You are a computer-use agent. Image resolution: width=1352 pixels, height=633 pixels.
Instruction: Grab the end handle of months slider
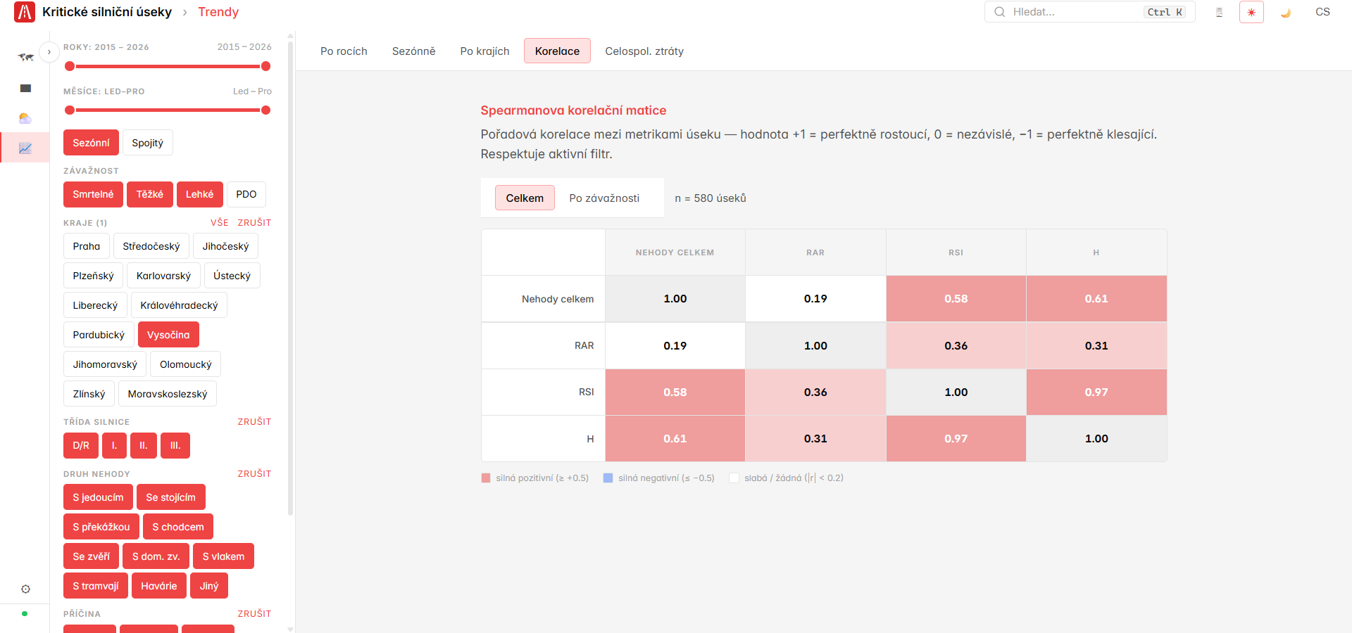[x=265, y=110]
